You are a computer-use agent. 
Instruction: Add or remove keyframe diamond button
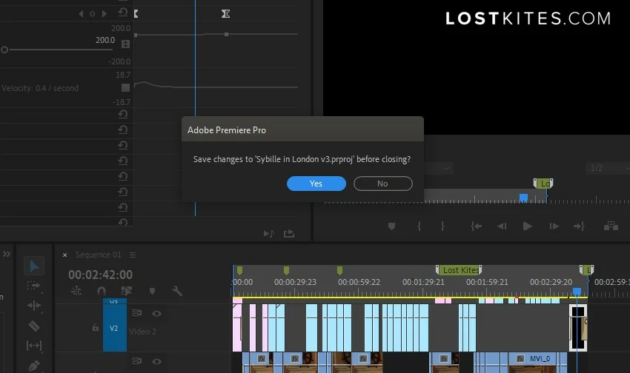point(93,13)
